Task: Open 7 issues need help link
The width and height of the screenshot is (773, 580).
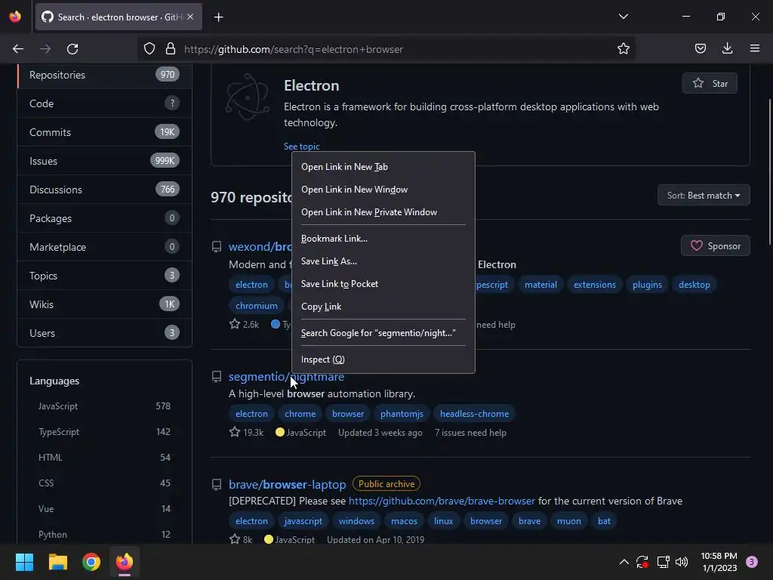Action: pos(470,433)
